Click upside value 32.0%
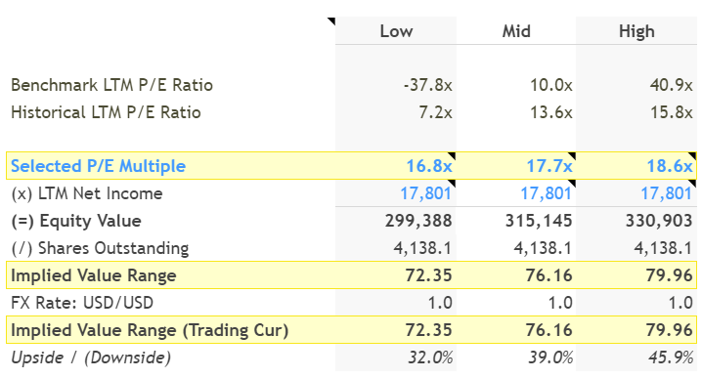The height and width of the screenshot is (378, 702). click(430, 357)
